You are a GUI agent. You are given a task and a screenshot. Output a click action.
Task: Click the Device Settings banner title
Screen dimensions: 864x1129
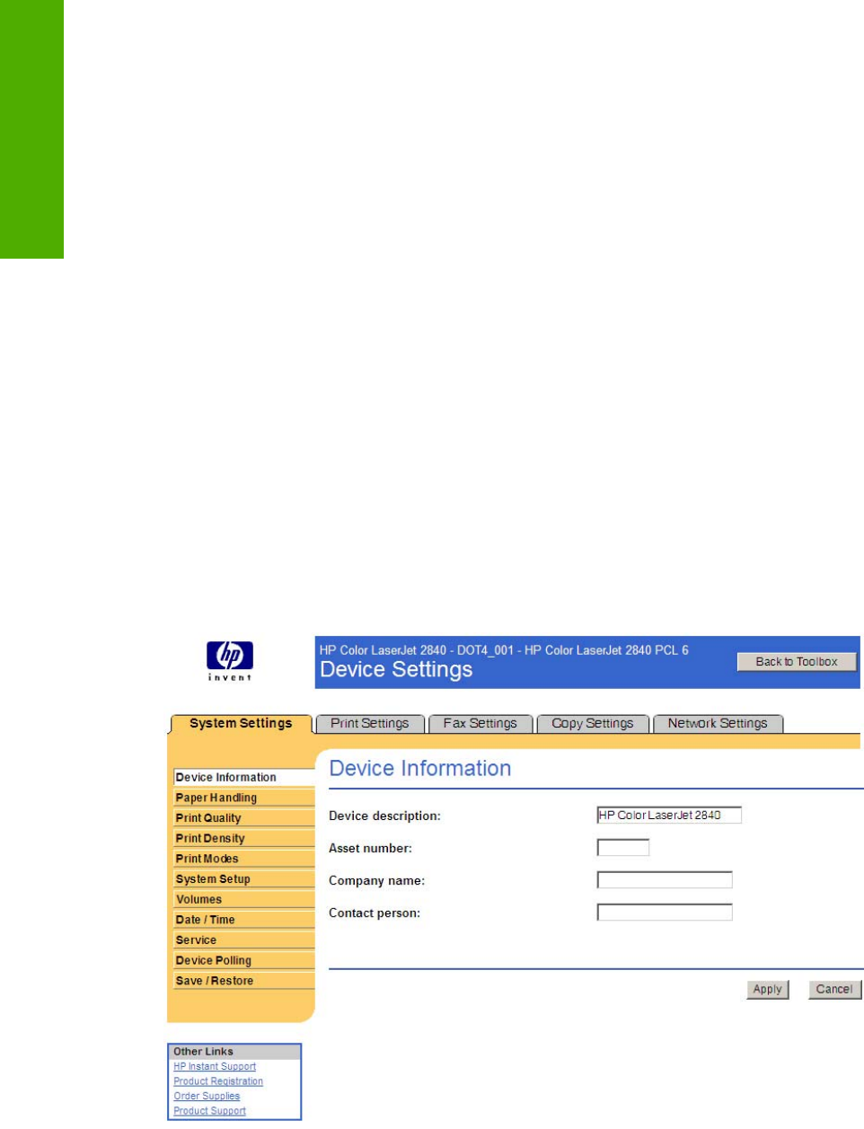coord(396,670)
